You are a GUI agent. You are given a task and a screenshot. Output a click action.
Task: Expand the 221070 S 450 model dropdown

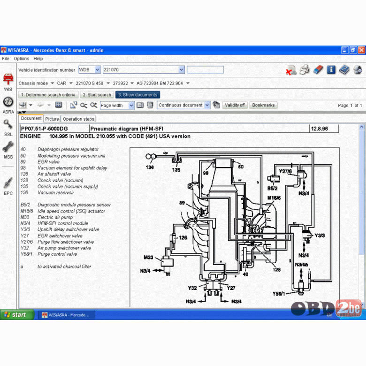[108, 84]
